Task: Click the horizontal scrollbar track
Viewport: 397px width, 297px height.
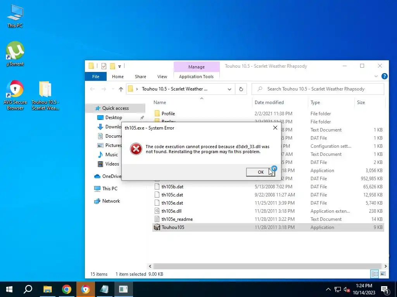Action: 267,266
